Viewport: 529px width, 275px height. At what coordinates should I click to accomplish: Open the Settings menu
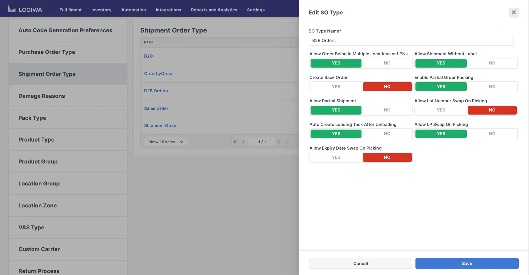(x=255, y=10)
